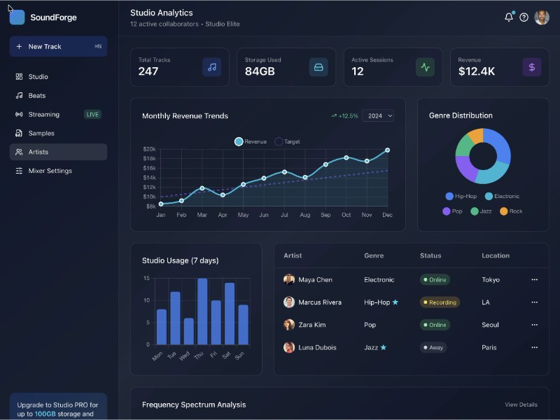Open Samples in the sidebar
The image size is (560, 420).
58,133
